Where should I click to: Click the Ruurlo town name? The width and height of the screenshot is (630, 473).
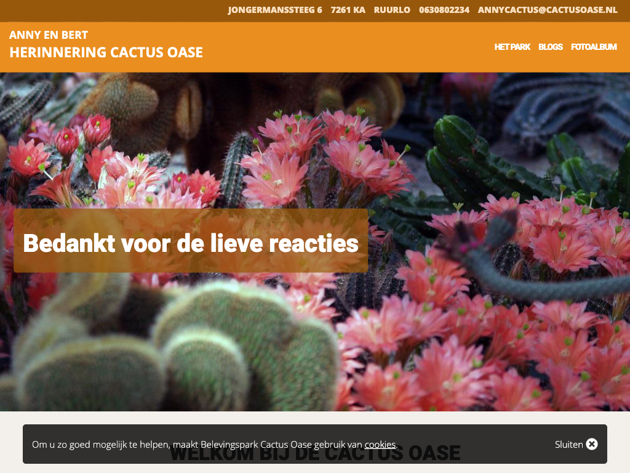pos(392,10)
